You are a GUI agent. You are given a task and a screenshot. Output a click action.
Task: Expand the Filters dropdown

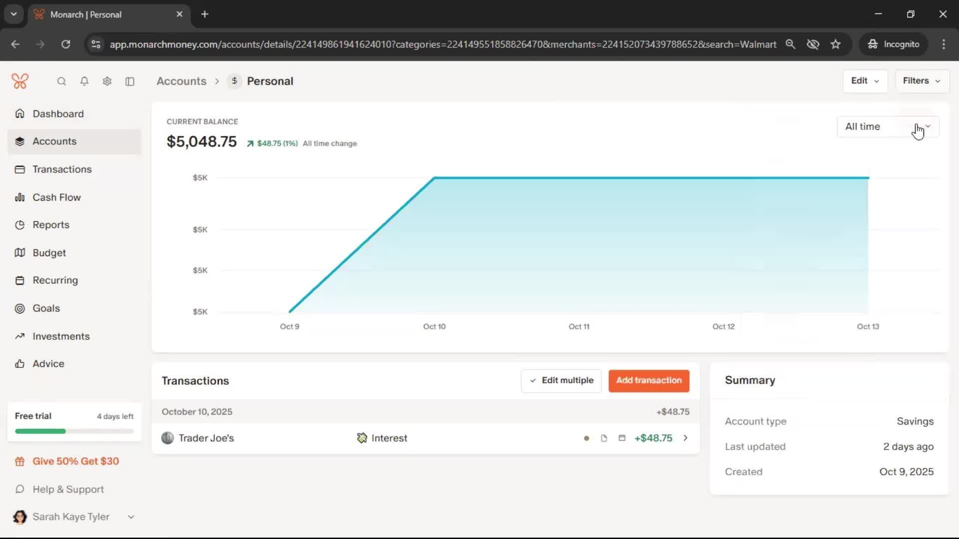[x=921, y=81]
